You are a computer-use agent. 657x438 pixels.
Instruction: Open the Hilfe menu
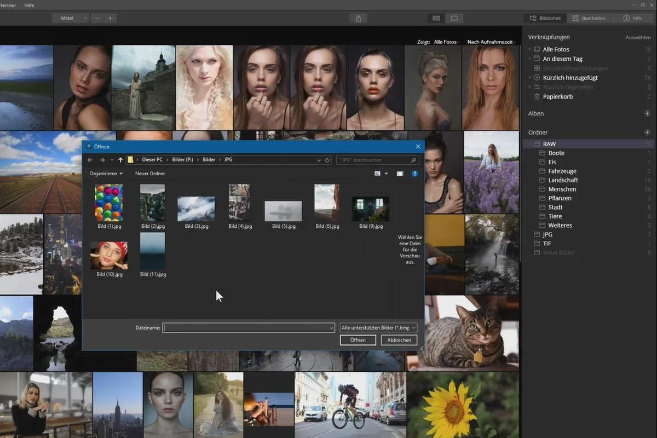pos(29,5)
